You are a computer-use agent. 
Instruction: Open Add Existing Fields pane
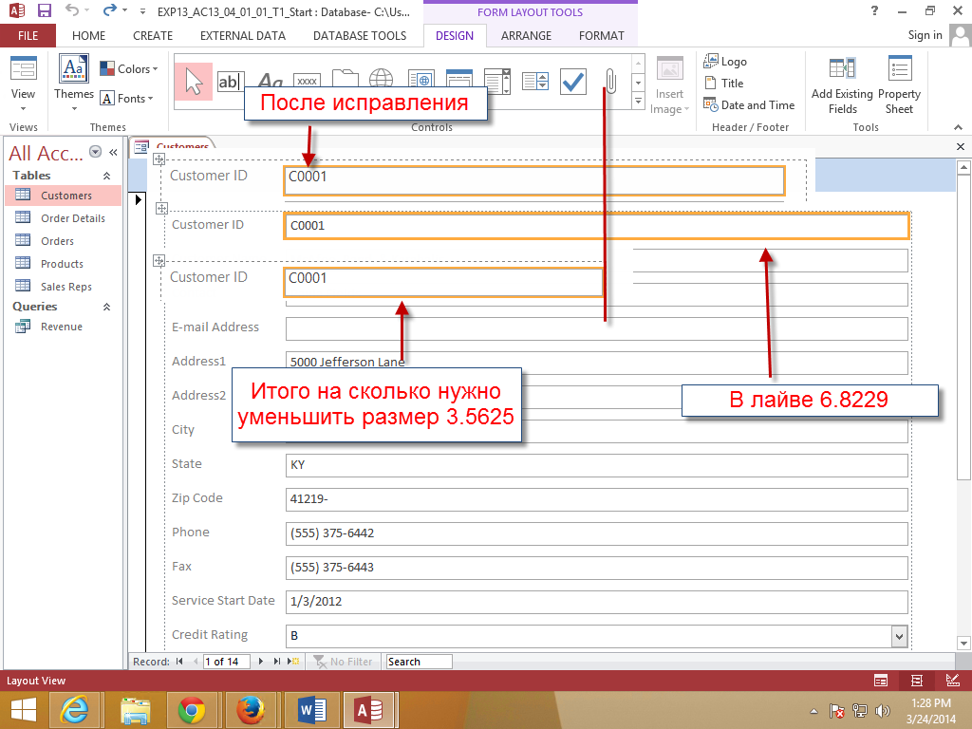click(x=842, y=84)
